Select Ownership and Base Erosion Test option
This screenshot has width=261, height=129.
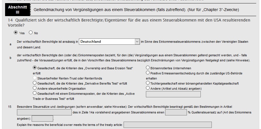(34, 68)
